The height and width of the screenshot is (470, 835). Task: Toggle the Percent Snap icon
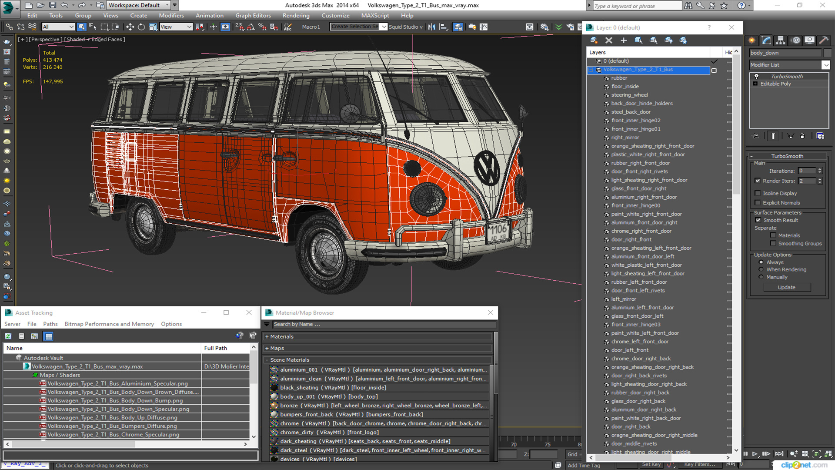pyautogui.click(x=262, y=27)
